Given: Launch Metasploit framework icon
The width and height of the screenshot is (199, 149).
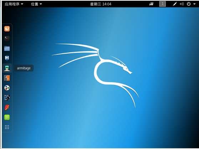Looking at the screenshot, I should 7,58.
